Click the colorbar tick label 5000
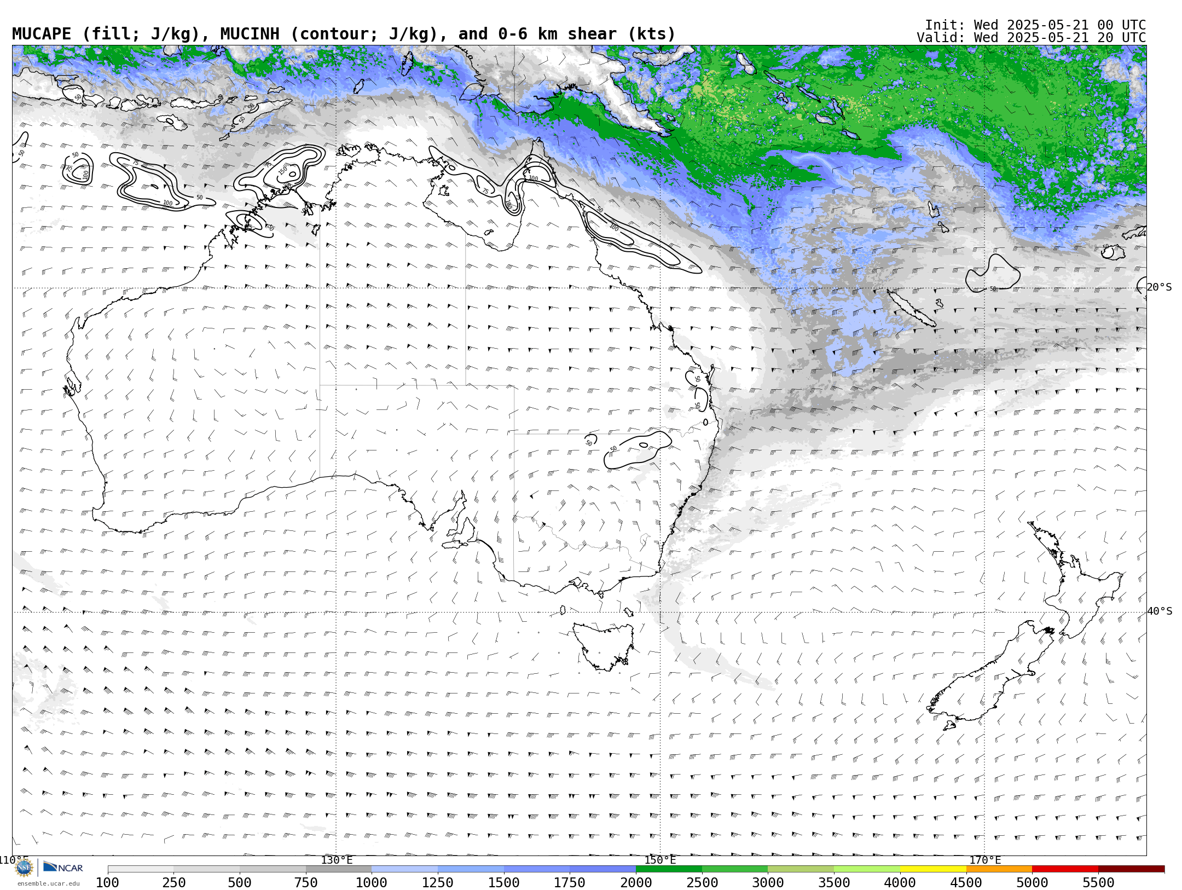Viewport: 1182px width, 890px height. 1032,883
